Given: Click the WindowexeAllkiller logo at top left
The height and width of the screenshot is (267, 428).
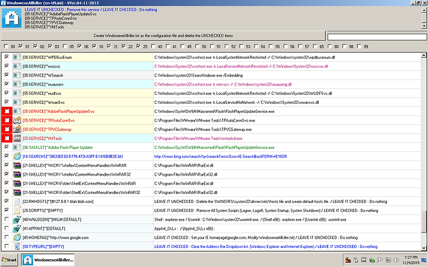Looking at the screenshot, I should click(12, 18).
